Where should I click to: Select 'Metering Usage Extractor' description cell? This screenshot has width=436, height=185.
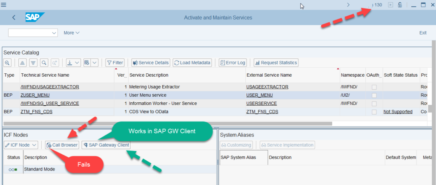187,87
